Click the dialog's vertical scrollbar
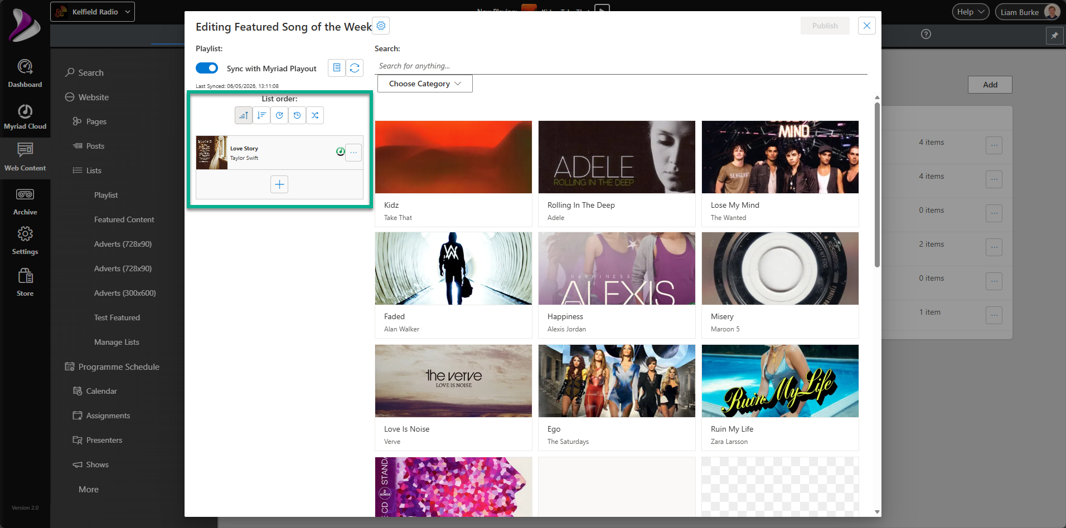Image resolution: width=1066 pixels, height=528 pixels. coord(877,184)
